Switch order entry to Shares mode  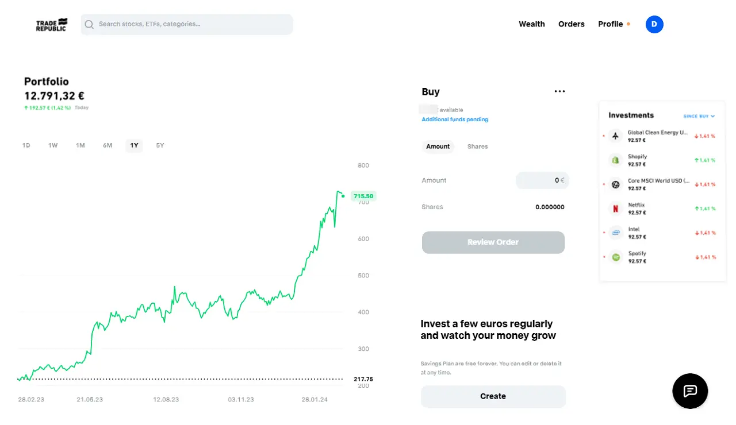pyautogui.click(x=477, y=146)
